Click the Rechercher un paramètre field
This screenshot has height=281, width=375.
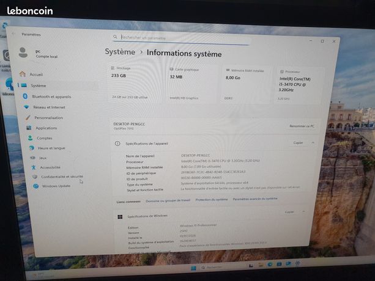point(181,38)
